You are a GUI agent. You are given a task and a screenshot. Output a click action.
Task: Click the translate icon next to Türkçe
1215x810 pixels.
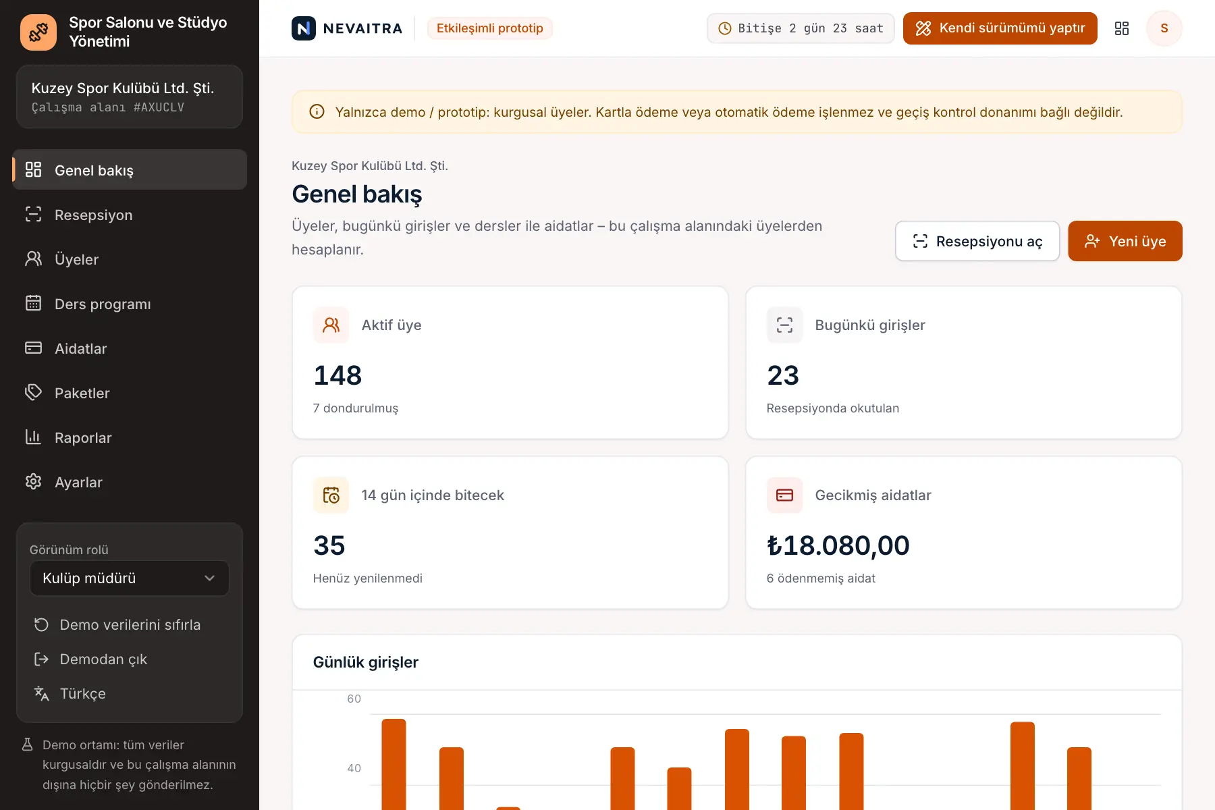pos(42,694)
